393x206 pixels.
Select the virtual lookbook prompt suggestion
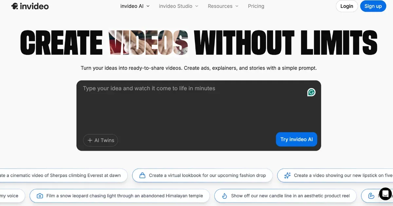click(x=202, y=176)
